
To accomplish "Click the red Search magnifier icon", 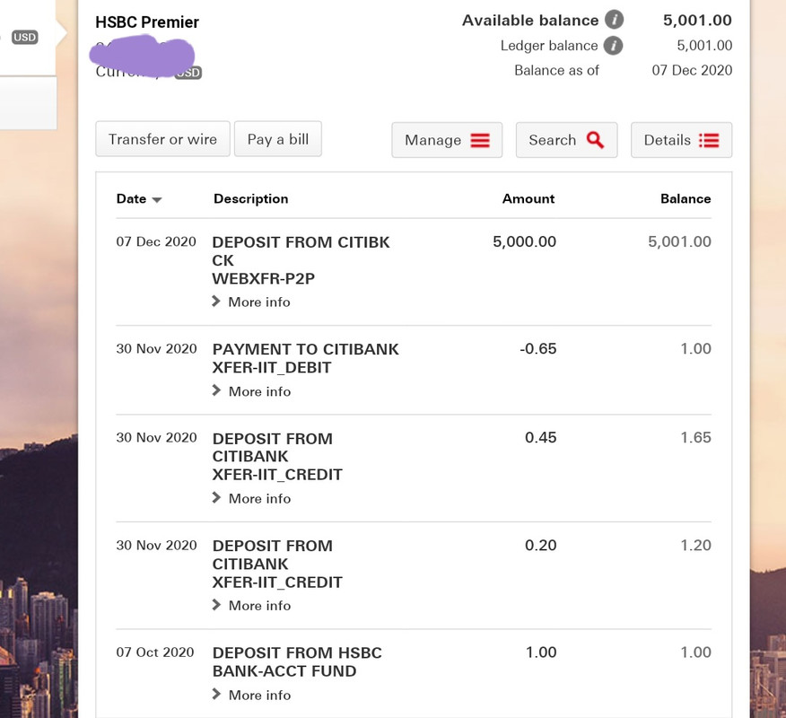I will tap(595, 140).
